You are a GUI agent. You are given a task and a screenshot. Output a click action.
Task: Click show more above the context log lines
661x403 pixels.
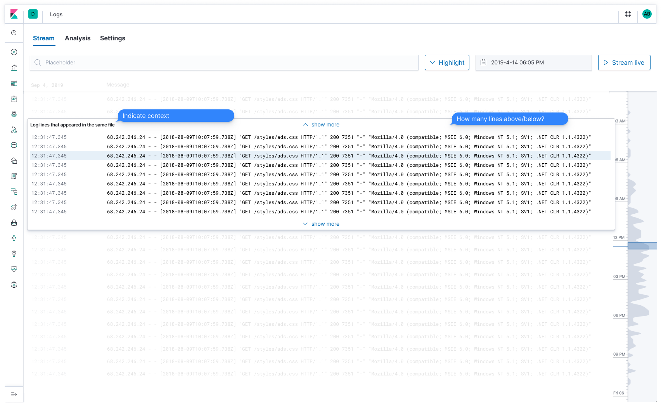(x=320, y=125)
